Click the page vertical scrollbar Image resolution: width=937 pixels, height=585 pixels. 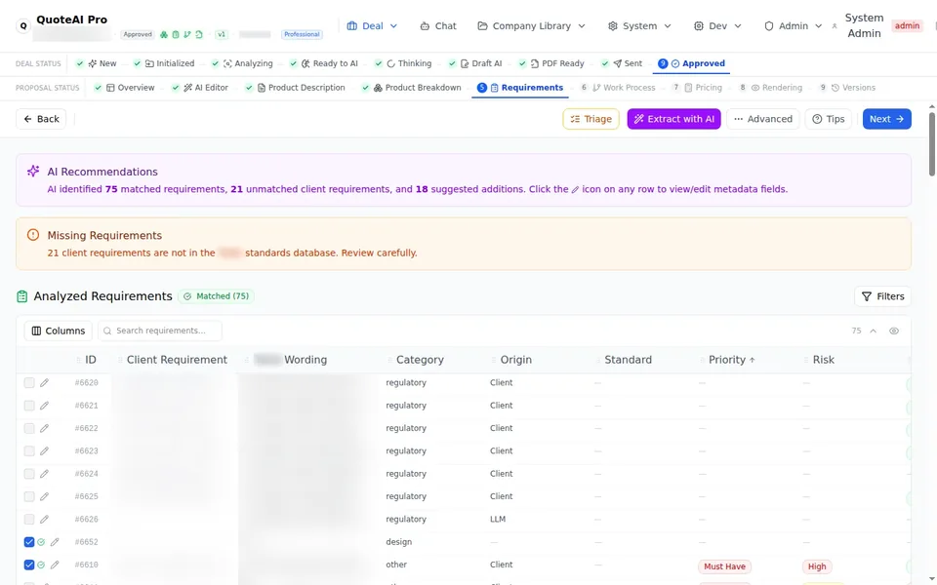[x=931, y=143]
